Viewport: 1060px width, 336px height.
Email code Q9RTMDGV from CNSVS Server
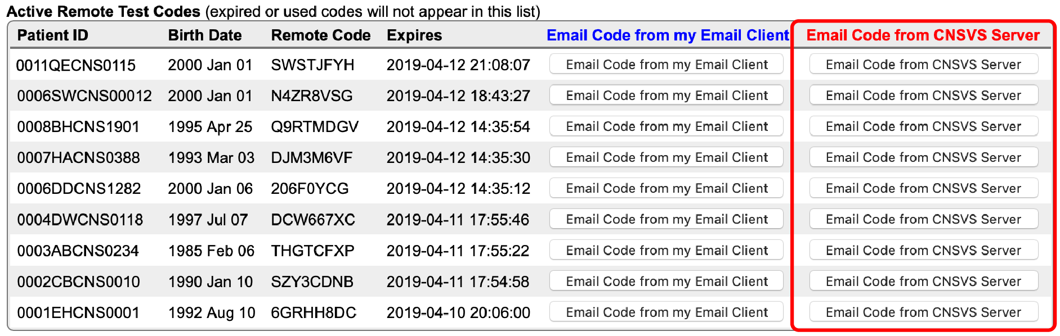click(923, 126)
